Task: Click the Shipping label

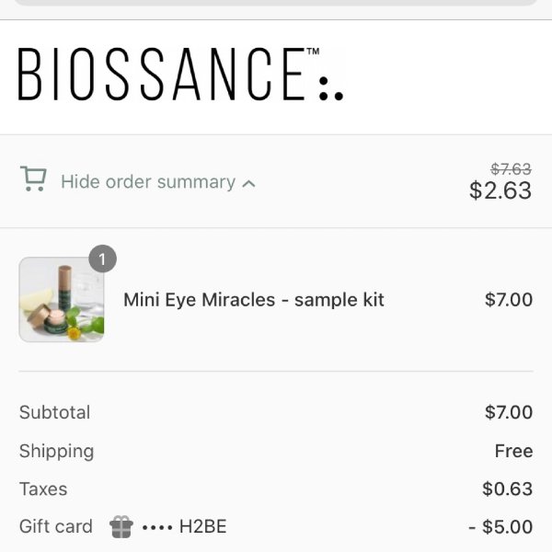Action: (57, 452)
